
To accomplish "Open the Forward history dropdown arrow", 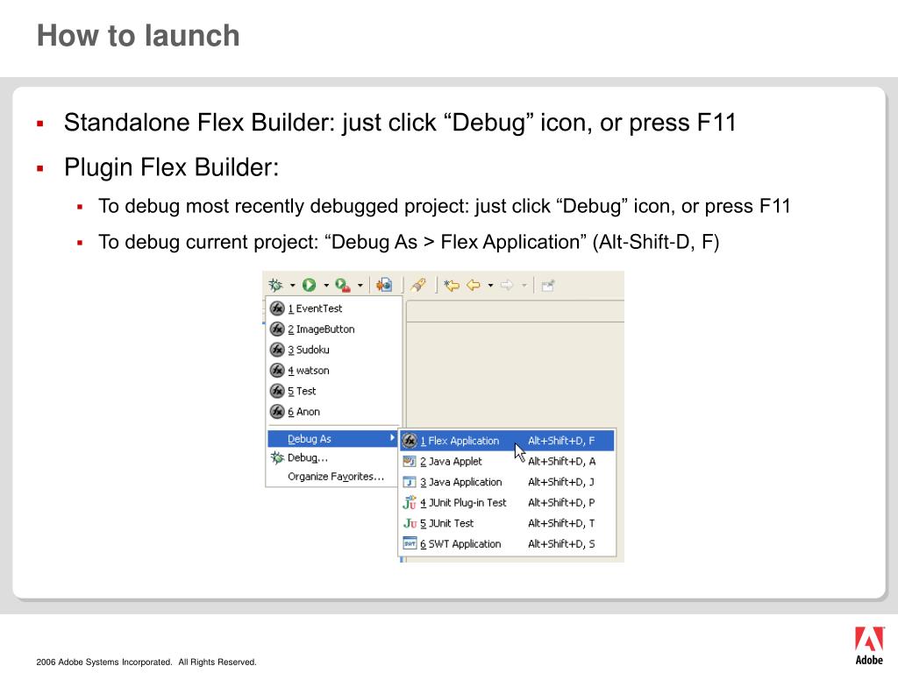I will (x=524, y=285).
